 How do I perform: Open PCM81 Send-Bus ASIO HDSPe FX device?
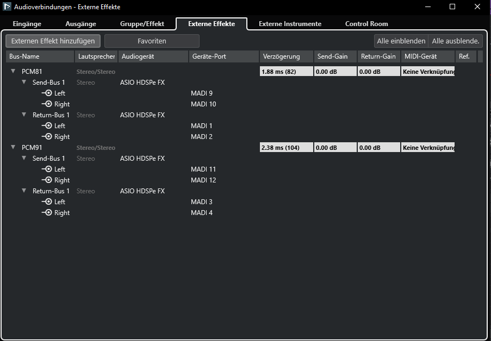tap(142, 83)
